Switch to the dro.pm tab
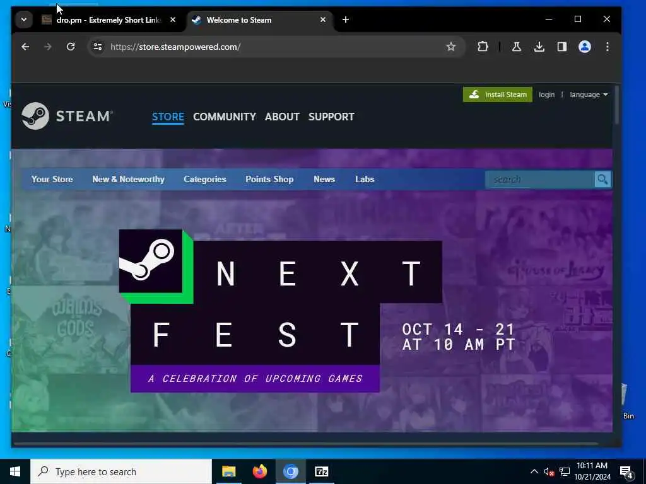This screenshot has height=484, width=646. [x=109, y=20]
